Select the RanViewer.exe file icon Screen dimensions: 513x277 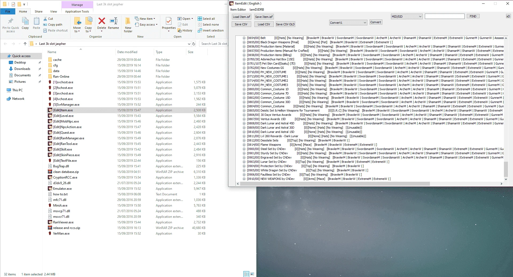point(50,222)
